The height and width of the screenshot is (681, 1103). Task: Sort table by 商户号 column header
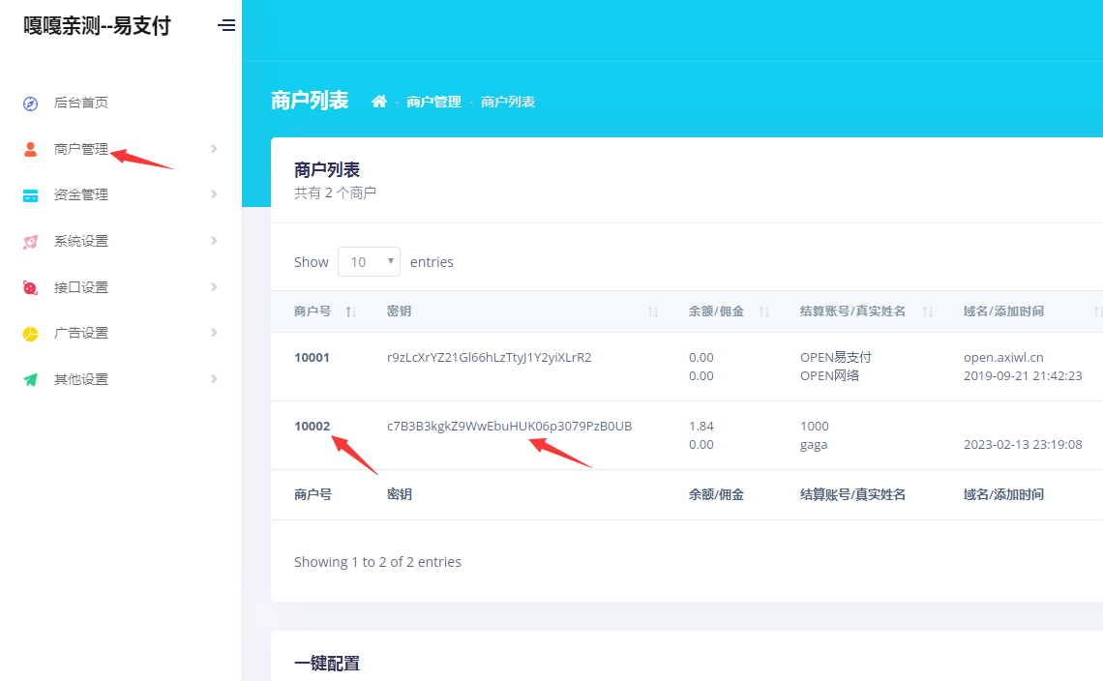coord(313,311)
